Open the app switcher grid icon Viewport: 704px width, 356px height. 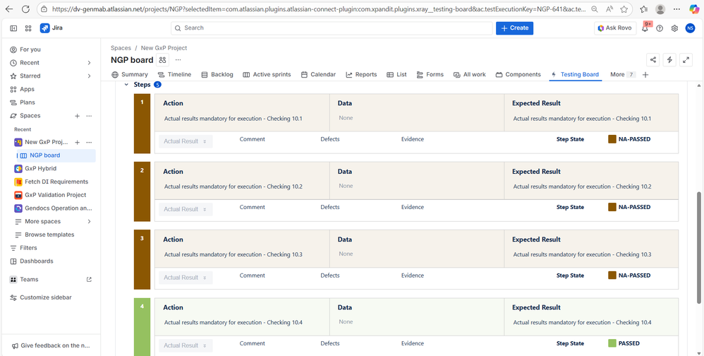[x=28, y=28]
